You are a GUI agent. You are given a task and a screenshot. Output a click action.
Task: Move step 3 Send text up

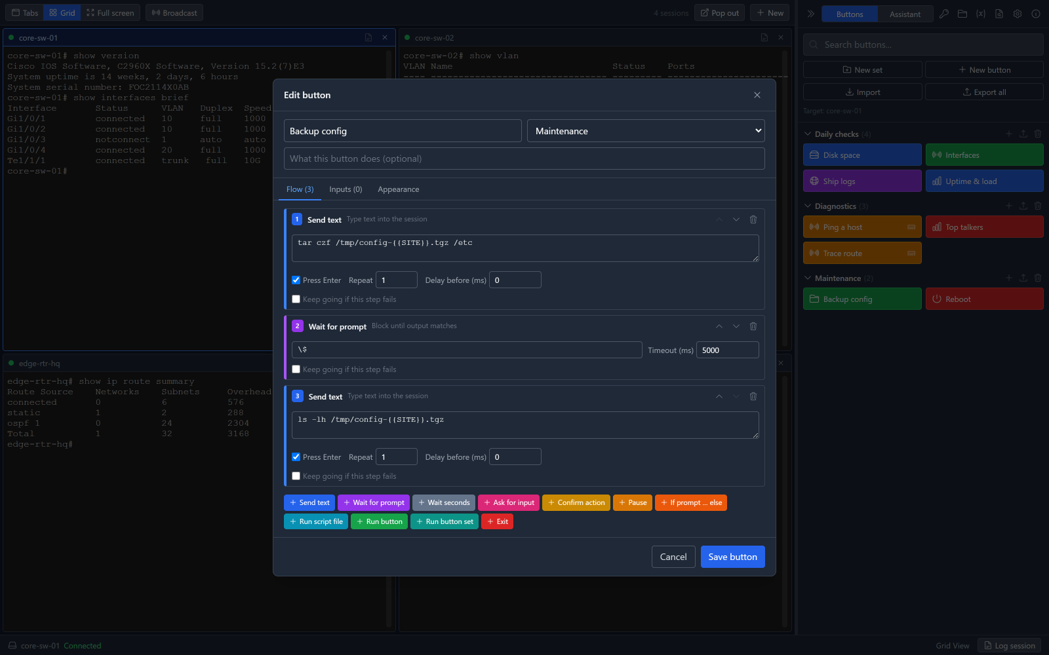click(719, 396)
